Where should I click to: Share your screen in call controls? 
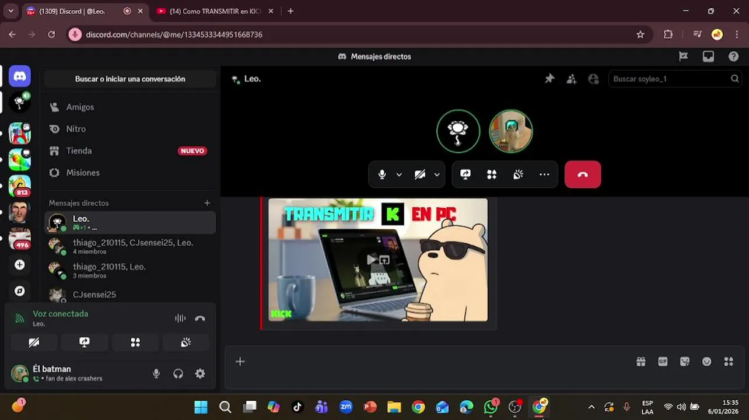[x=466, y=174]
